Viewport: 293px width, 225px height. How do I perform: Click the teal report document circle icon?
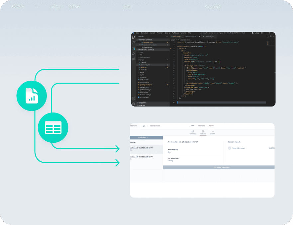click(x=32, y=96)
